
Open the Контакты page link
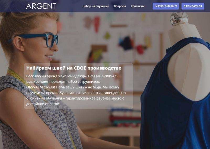(x=137, y=6)
